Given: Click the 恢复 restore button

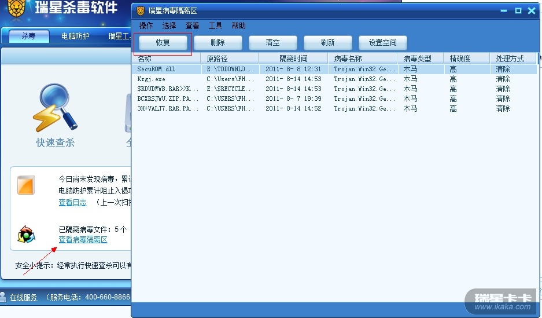Looking at the screenshot, I should tap(163, 42).
